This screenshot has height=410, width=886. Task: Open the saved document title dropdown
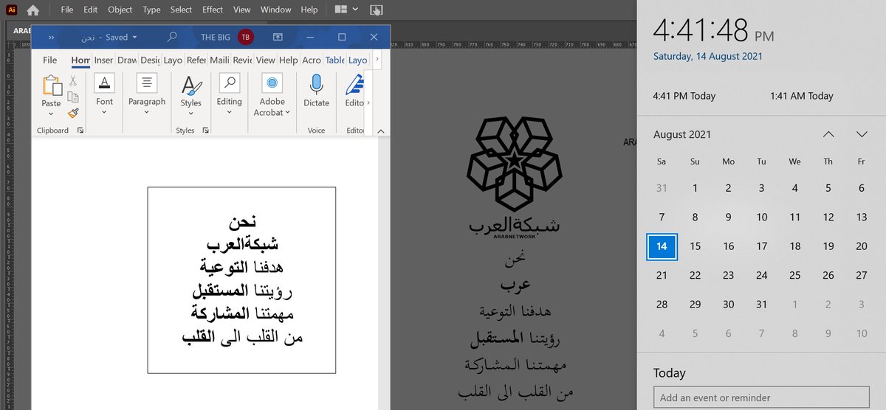coord(133,37)
